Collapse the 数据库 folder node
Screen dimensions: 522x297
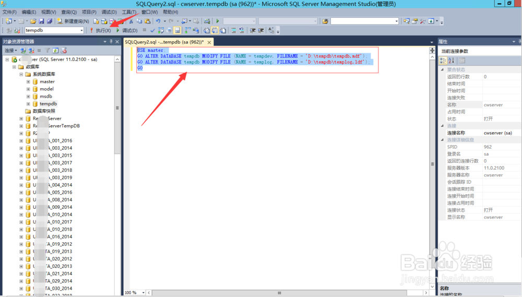(14, 67)
